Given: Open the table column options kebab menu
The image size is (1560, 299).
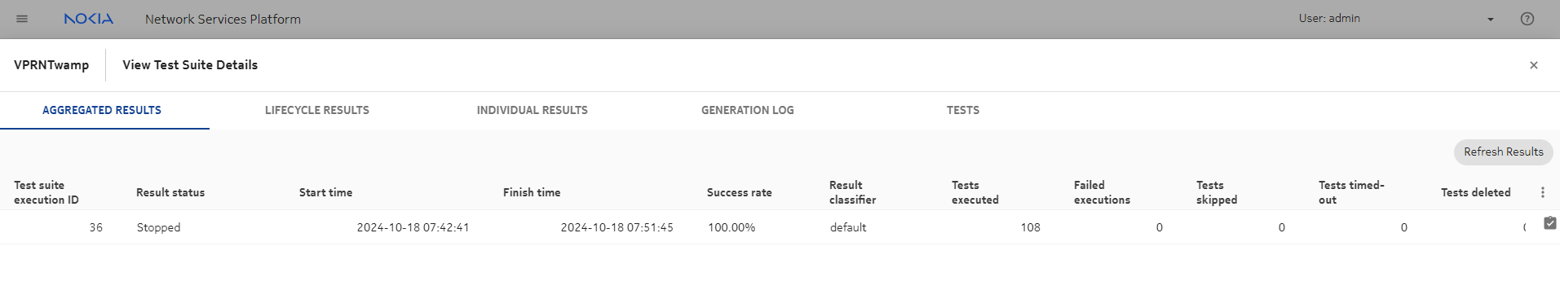Looking at the screenshot, I should [x=1542, y=192].
